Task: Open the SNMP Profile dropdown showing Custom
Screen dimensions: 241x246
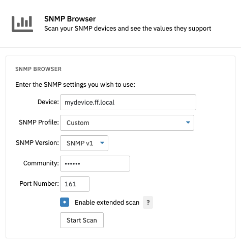Action: (x=127, y=122)
